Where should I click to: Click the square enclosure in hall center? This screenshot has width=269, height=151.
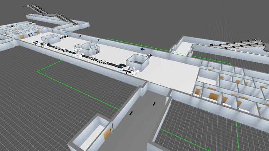(x=138, y=62)
